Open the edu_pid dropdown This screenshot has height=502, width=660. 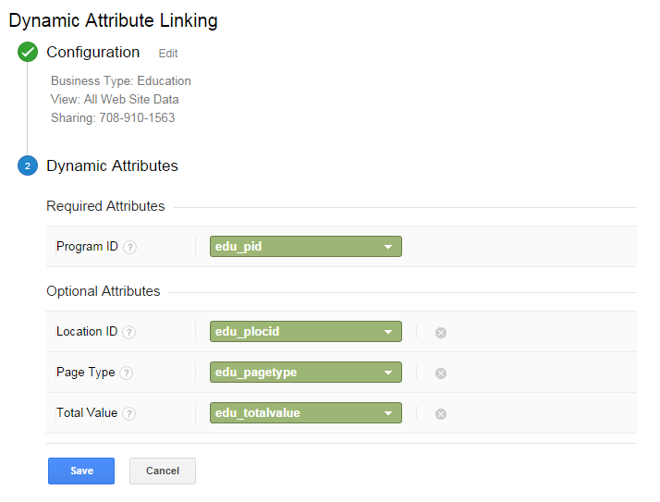[305, 247]
